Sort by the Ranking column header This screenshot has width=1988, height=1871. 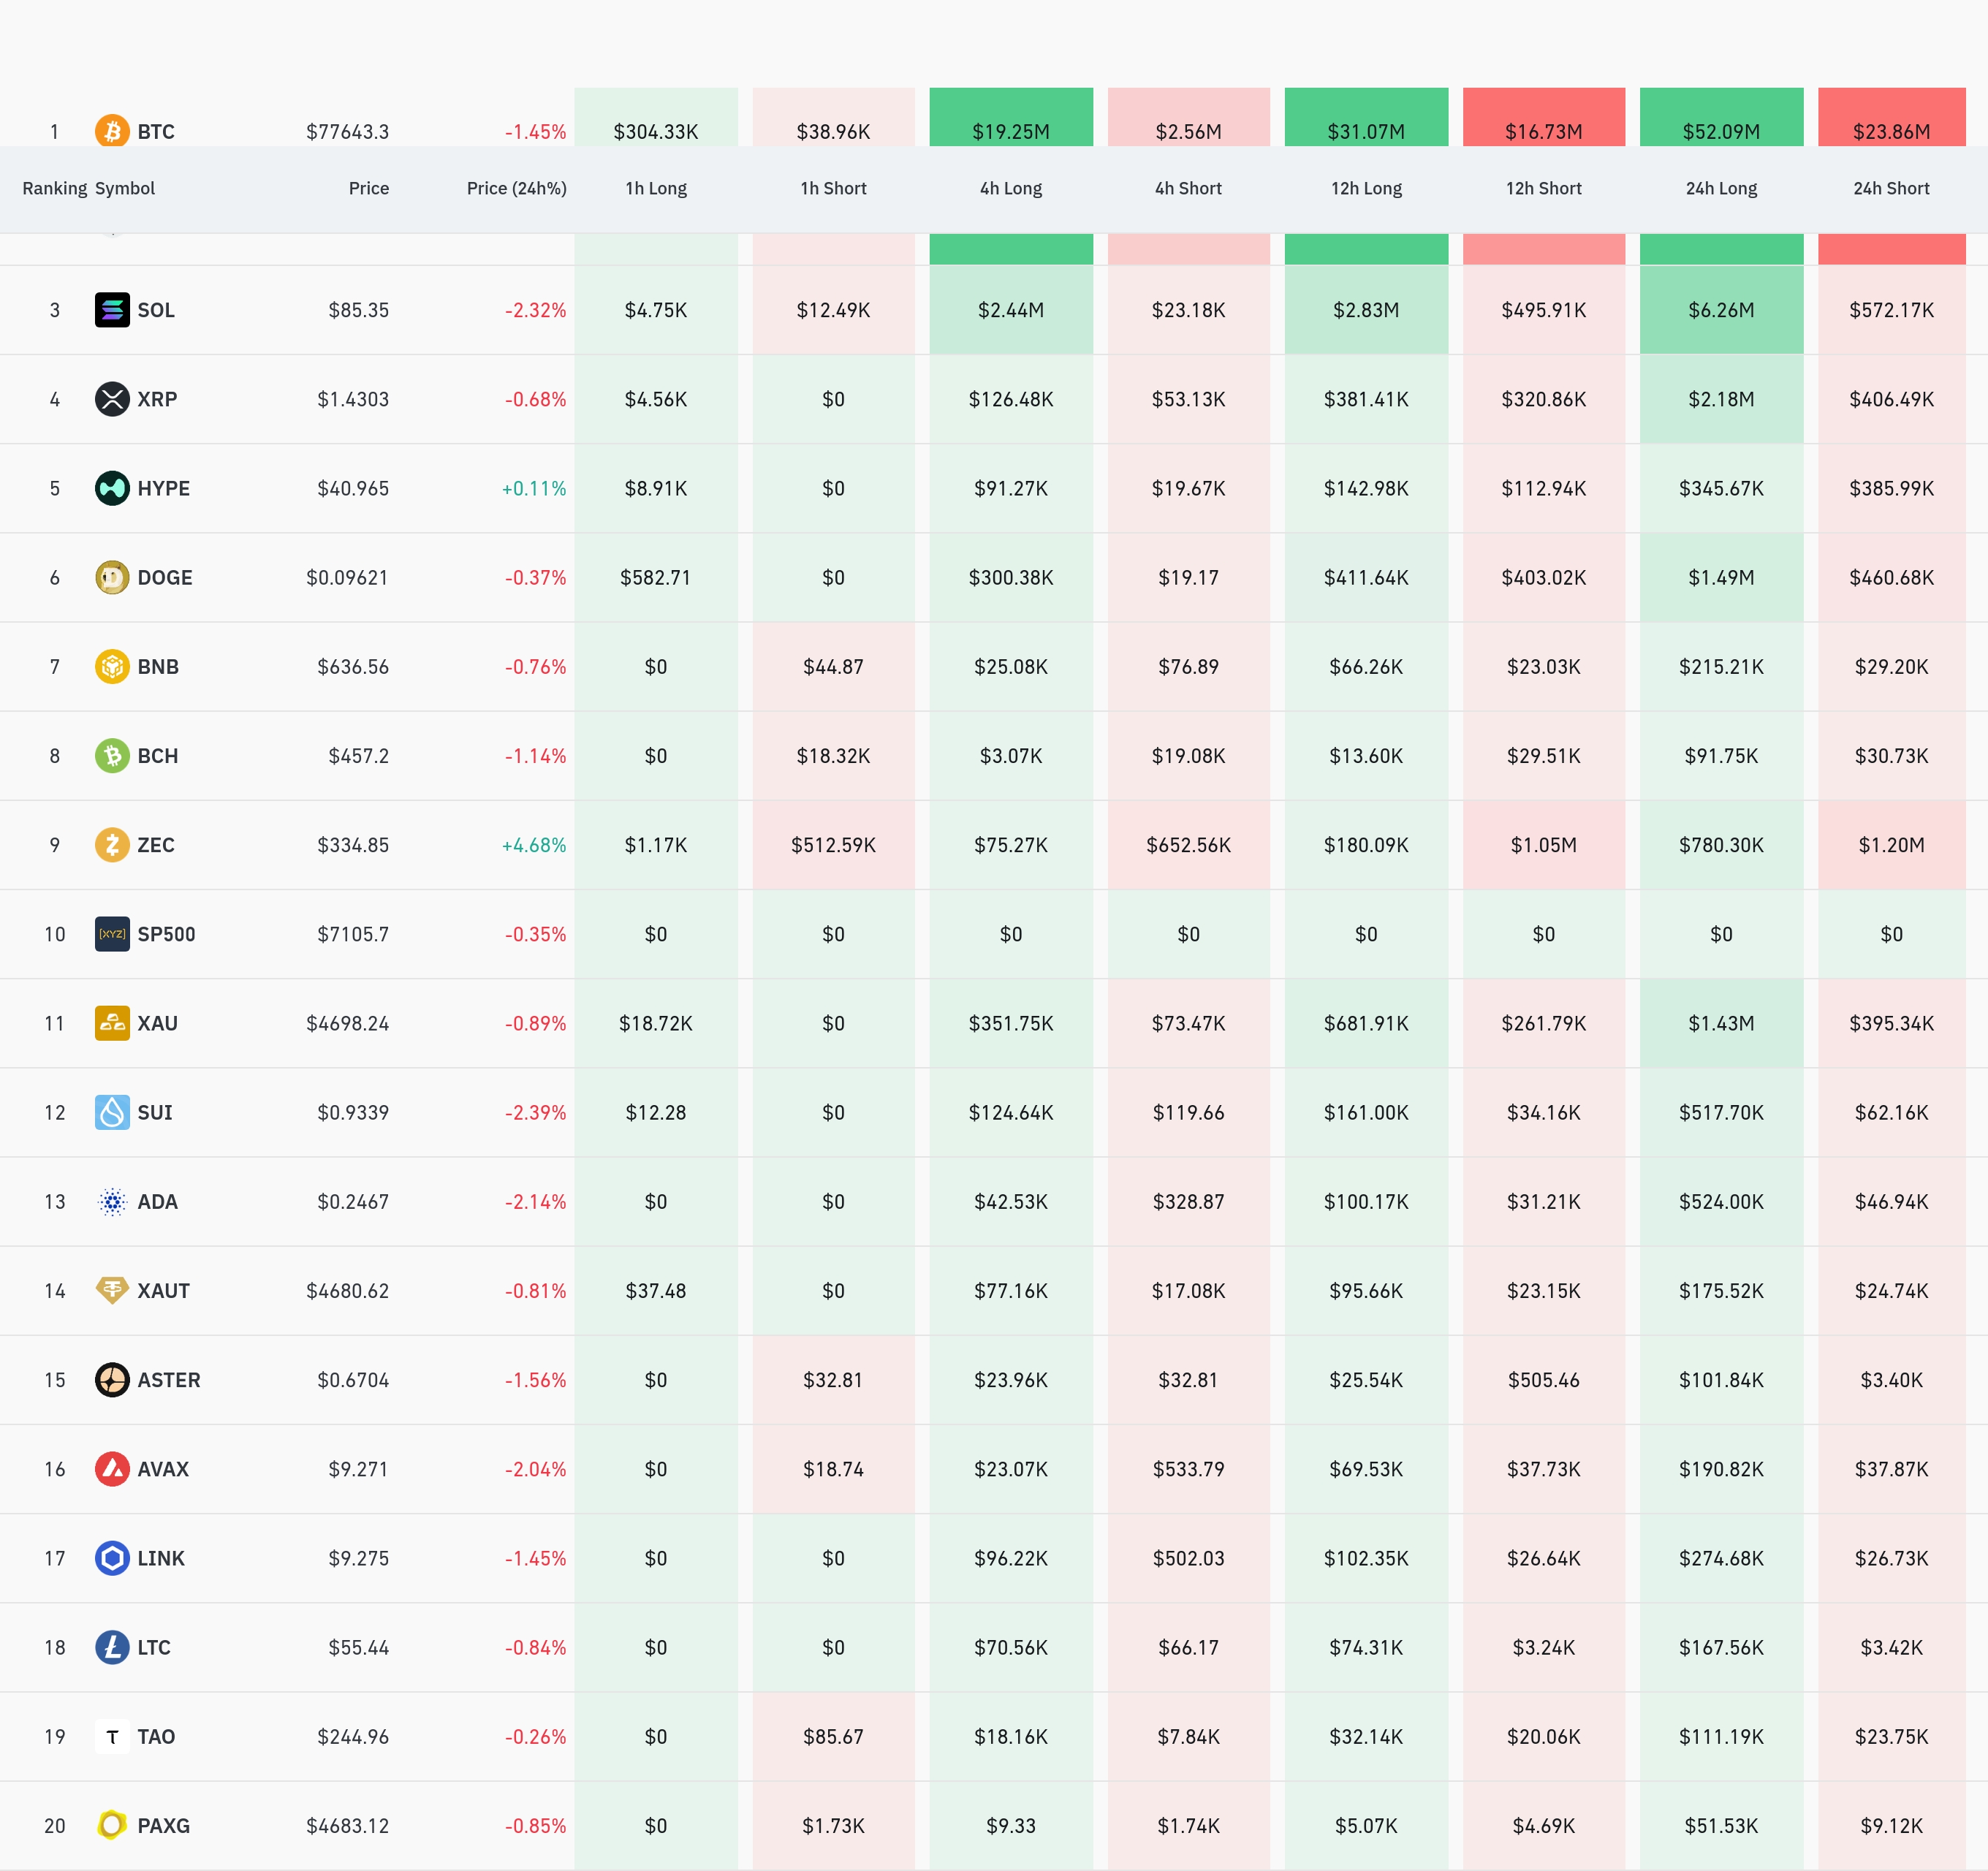pyautogui.click(x=54, y=188)
